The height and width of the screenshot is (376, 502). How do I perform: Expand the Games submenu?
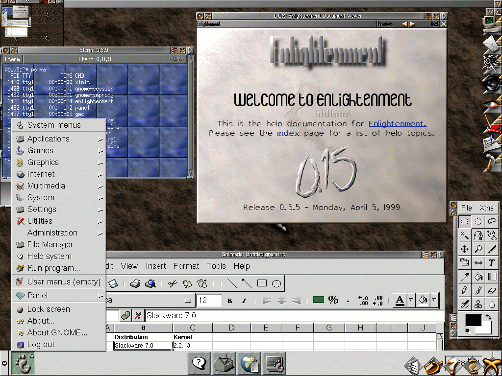(59, 151)
